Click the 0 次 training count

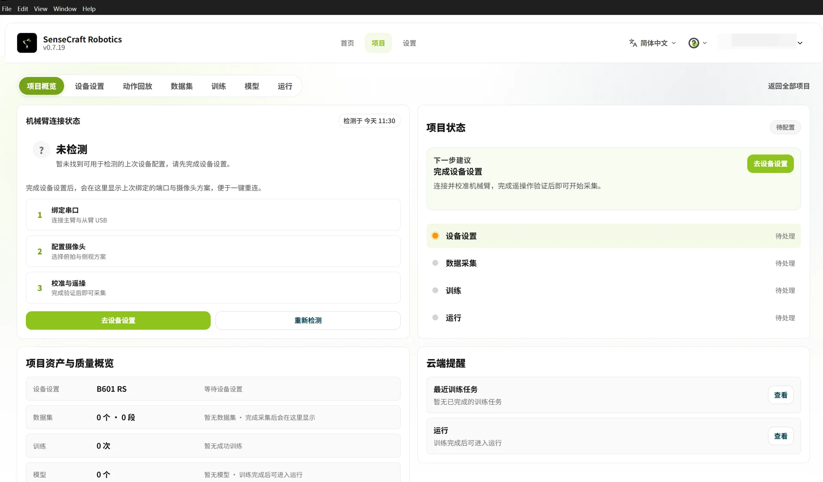(x=103, y=446)
